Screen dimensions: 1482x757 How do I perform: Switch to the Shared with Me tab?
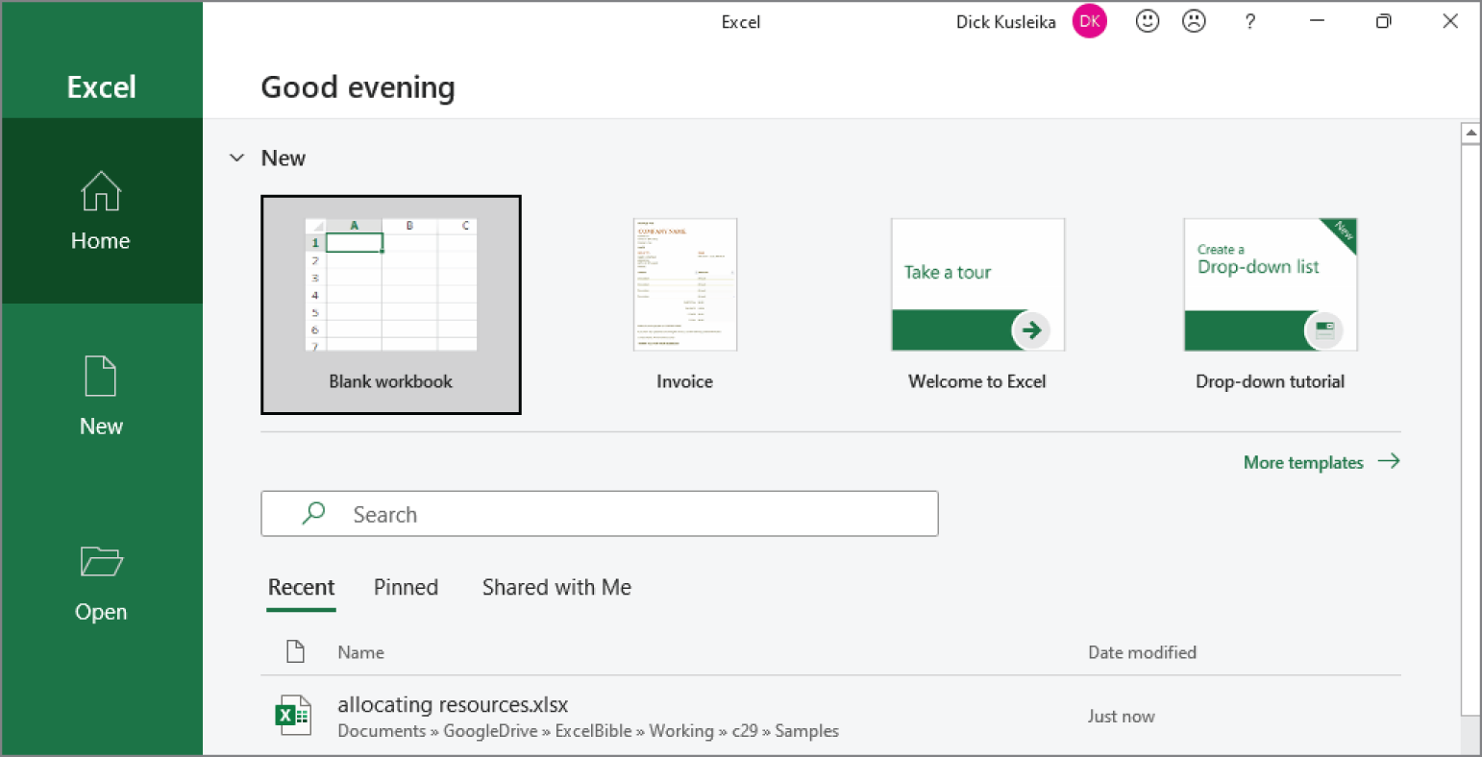pyautogui.click(x=556, y=587)
